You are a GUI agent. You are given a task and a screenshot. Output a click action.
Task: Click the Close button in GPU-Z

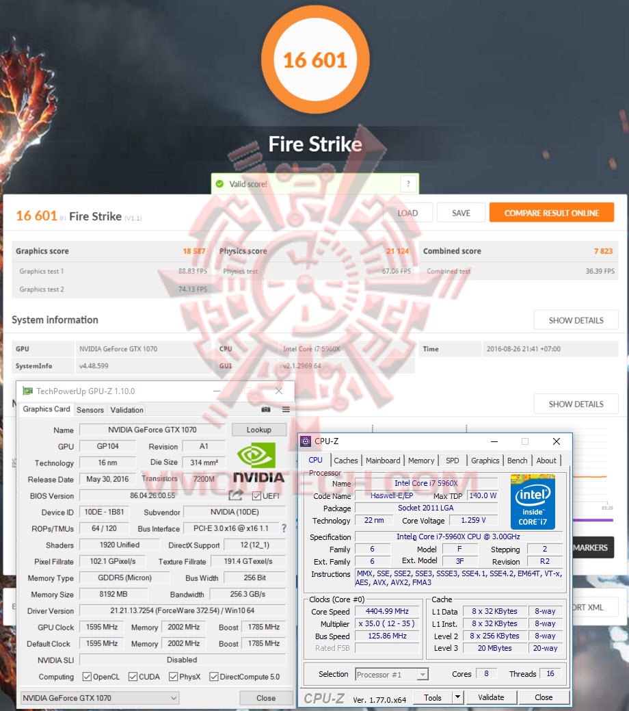click(x=266, y=698)
